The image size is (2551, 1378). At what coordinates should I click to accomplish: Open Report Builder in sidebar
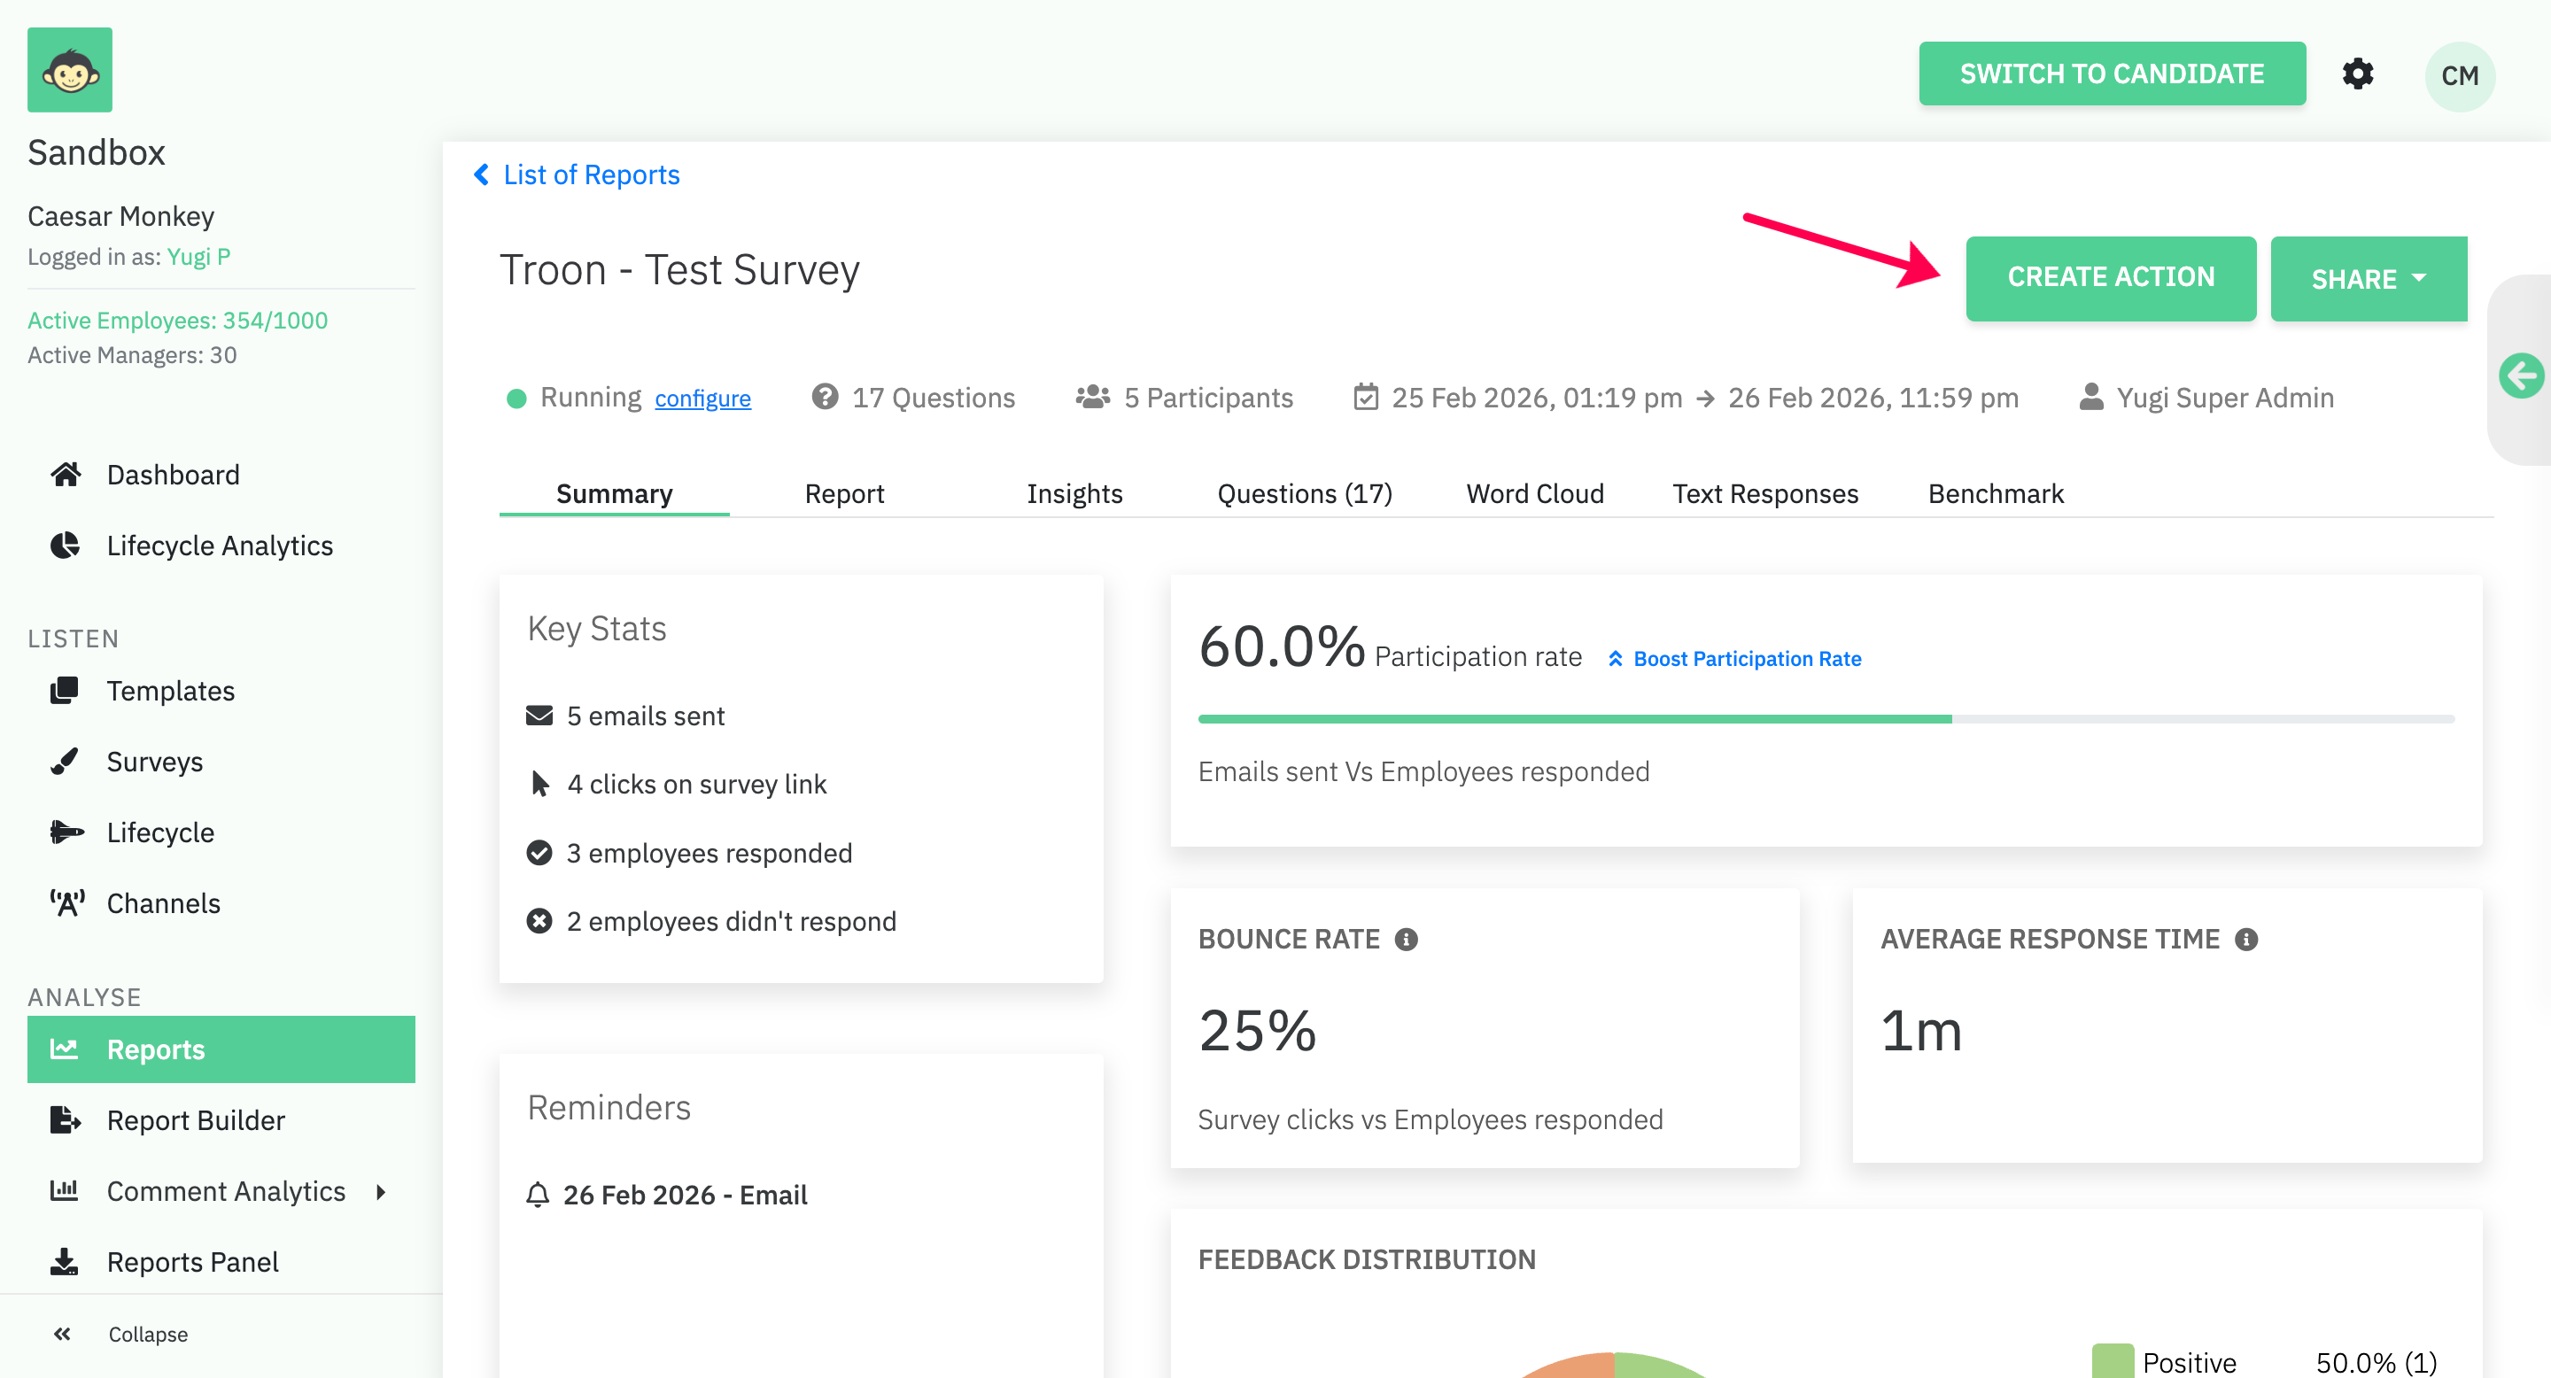click(x=195, y=1119)
